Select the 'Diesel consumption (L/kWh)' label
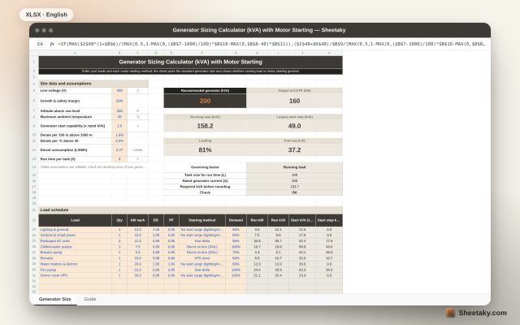The height and width of the screenshot is (325, 520). (x=75, y=149)
